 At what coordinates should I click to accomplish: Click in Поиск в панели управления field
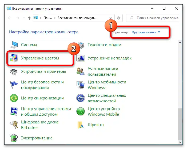(153, 18)
